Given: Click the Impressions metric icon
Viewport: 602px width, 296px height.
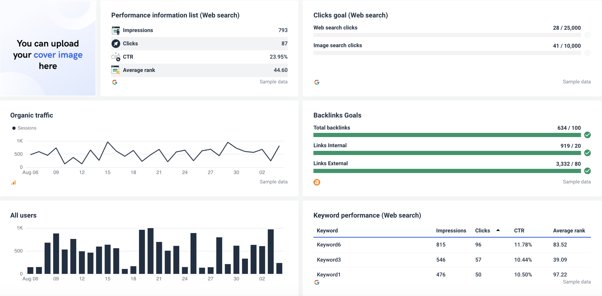Looking at the screenshot, I should (116, 30).
